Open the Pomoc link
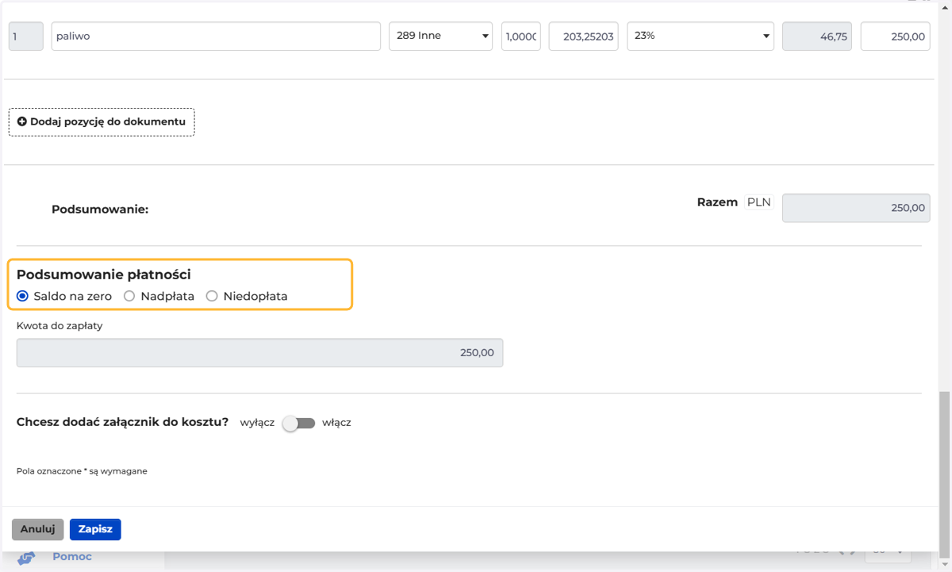 click(72, 557)
